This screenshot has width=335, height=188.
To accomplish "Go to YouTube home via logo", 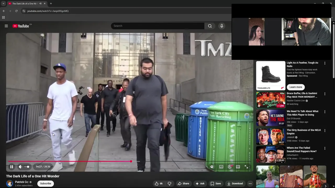I will (x=21, y=26).
